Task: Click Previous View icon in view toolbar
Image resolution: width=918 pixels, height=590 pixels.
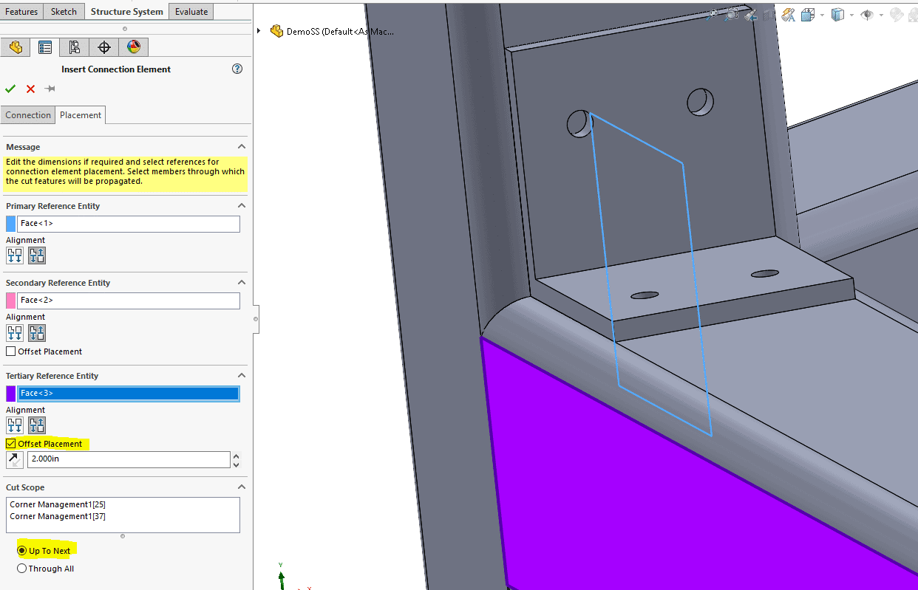Action: (x=751, y=14)
